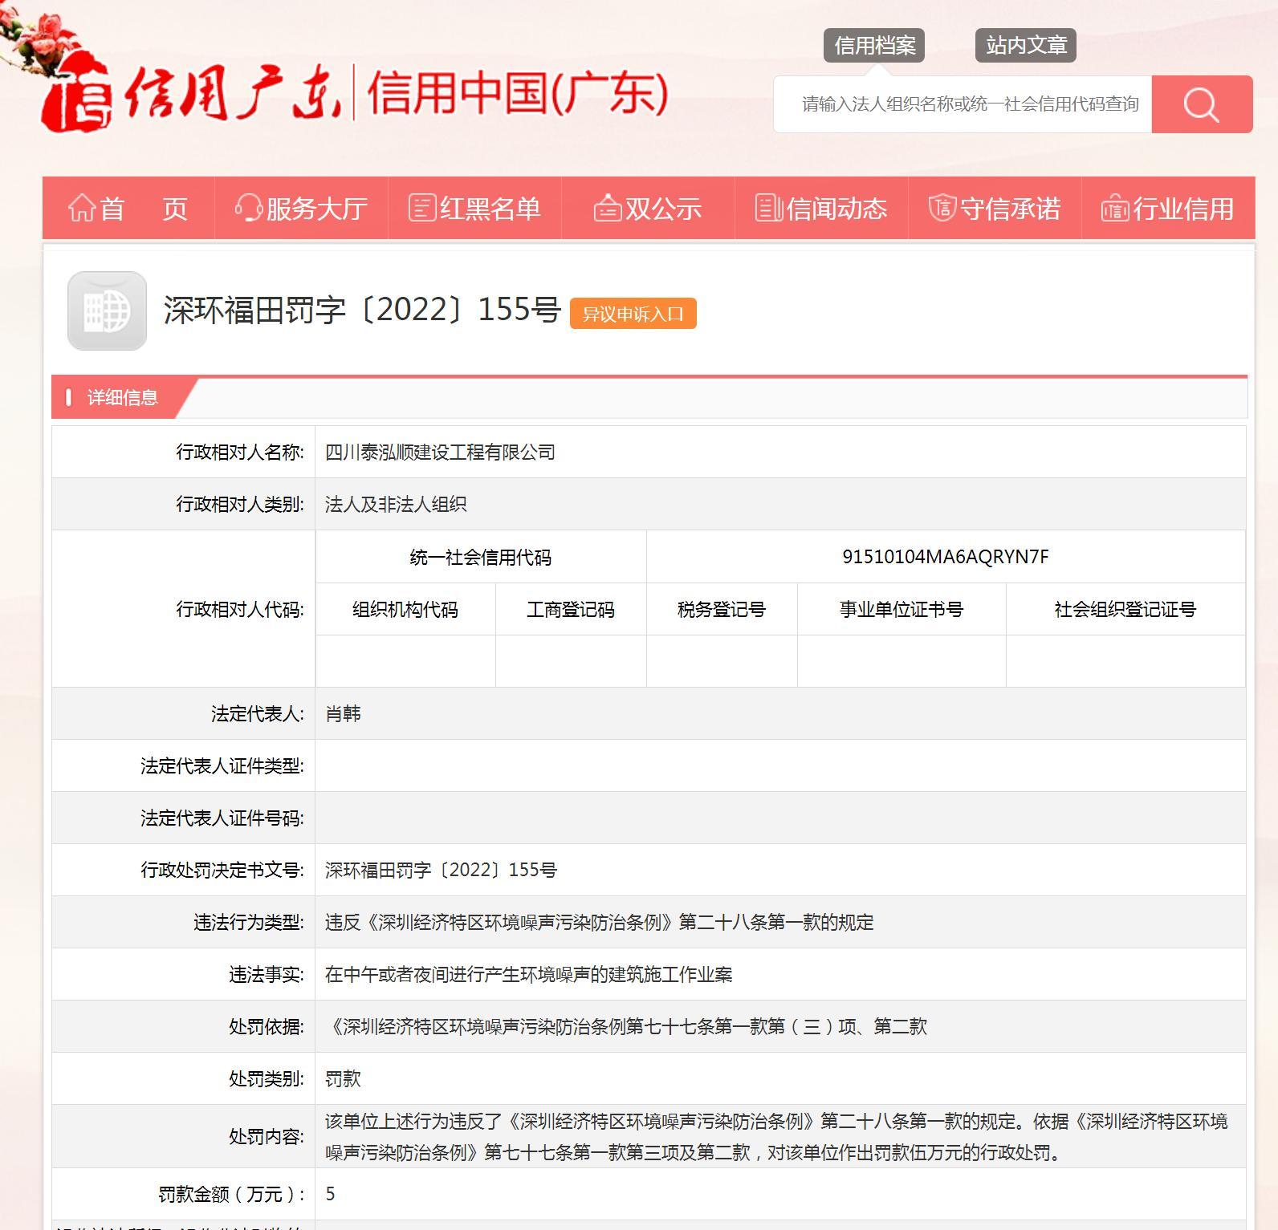Click the 处罚内容 description paragraph
1278x1230 pixels.
pos(776,1137)
